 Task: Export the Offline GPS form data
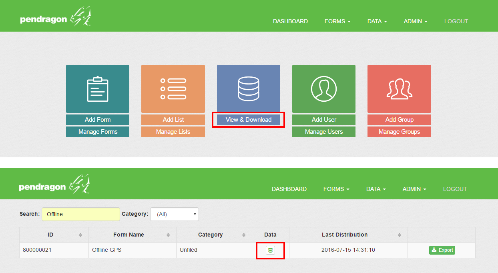point(442,250)
